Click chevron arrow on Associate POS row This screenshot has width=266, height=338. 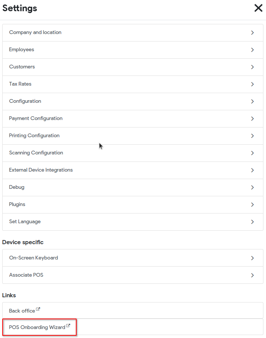pos(253,275)
